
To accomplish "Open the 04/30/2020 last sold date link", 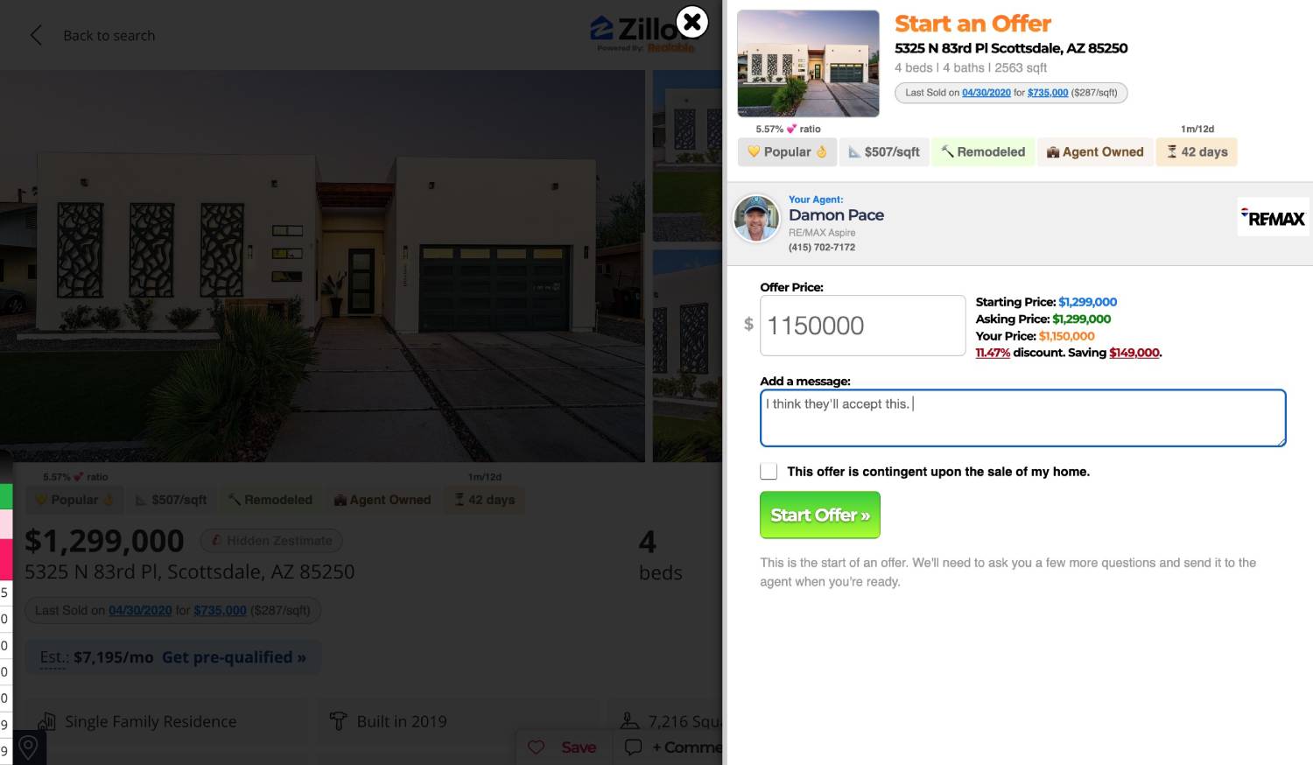I will pyautogui.click(x=987, y=93).
